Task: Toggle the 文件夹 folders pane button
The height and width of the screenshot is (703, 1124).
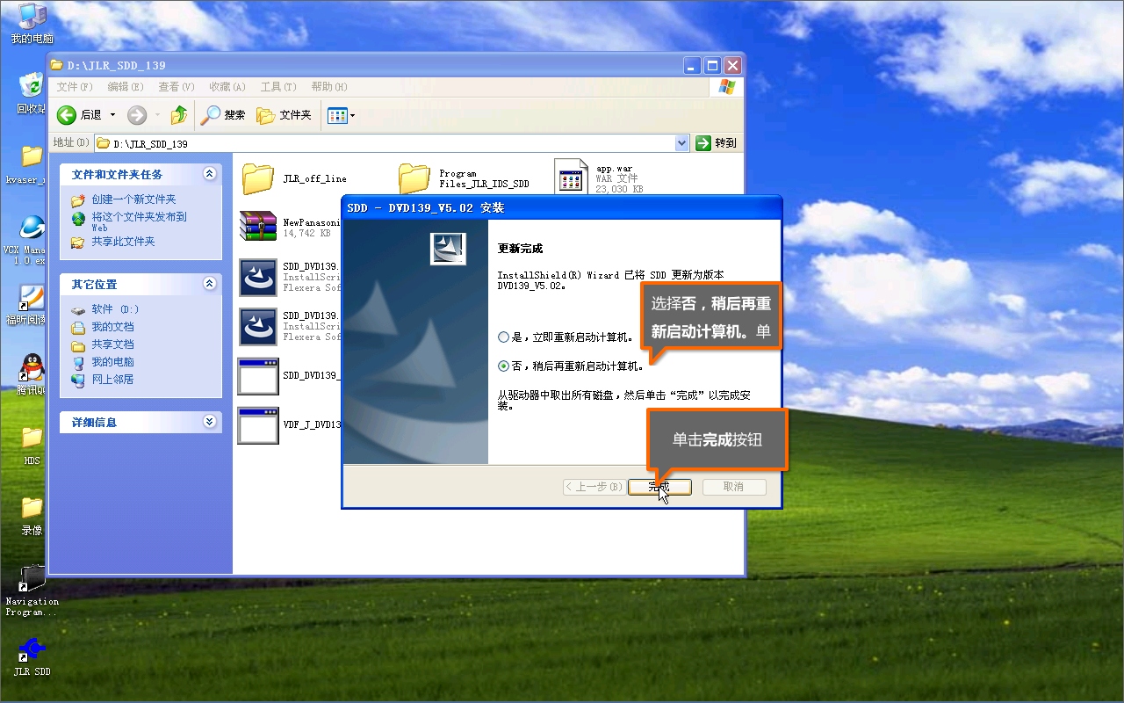Action: [284, 115]
